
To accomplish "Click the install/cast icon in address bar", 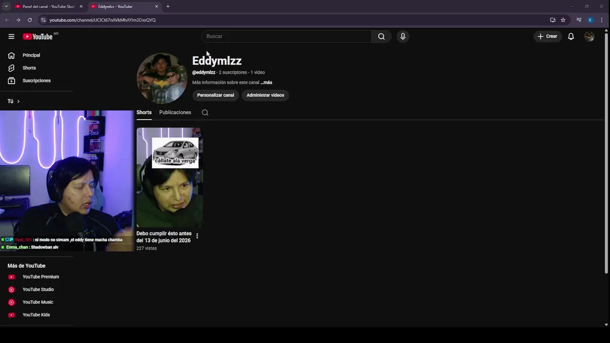I will 553,20.
